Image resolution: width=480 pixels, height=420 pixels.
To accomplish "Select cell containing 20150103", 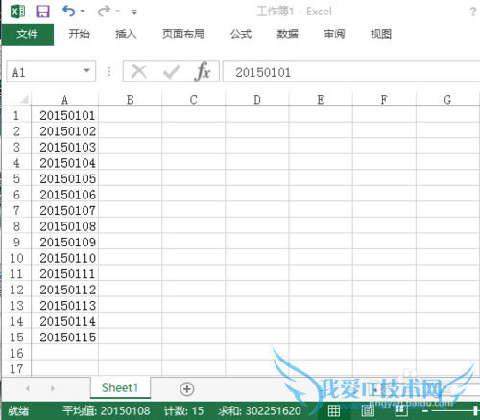I will 65,147.
